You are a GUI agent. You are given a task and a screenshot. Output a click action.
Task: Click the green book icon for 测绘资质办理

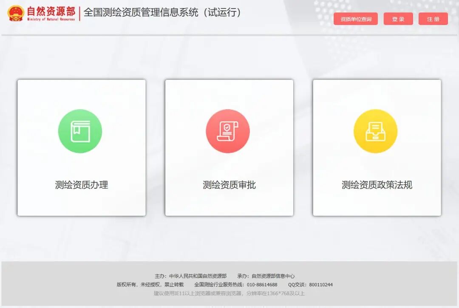pos(80,131)
